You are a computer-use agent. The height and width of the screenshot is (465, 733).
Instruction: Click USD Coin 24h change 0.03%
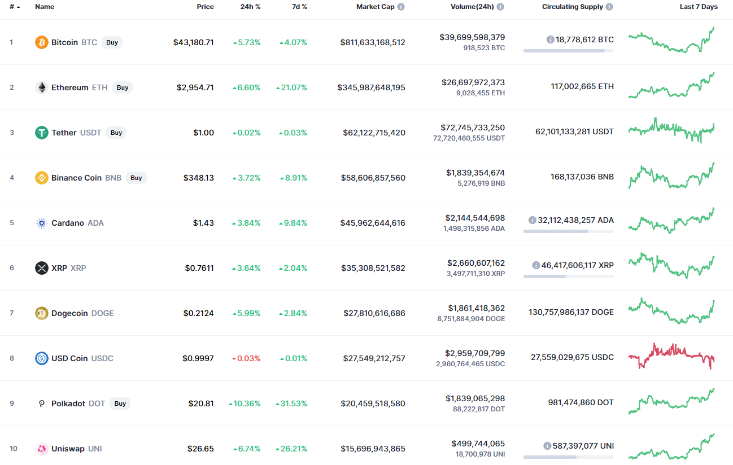point(246,358)
